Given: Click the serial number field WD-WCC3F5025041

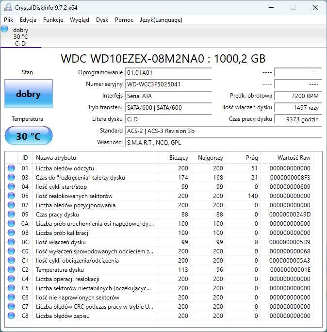Looking at the screenshot, I should click(x=168, y=84).
